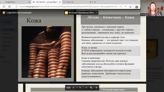
Task: Click the orange PowerPoint file icon
Action: tap(4, 13)
